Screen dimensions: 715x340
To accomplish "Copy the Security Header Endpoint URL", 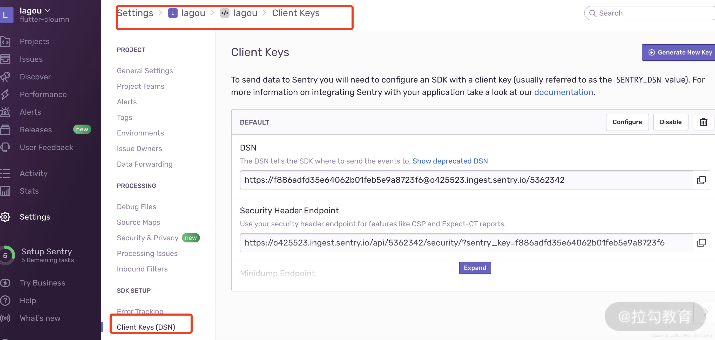I will pos(701,243).
